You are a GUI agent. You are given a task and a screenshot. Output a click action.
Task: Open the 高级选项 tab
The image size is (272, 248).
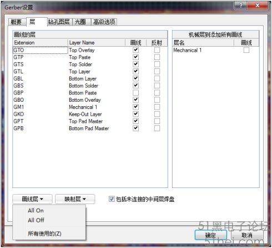(x=104, y=22)
